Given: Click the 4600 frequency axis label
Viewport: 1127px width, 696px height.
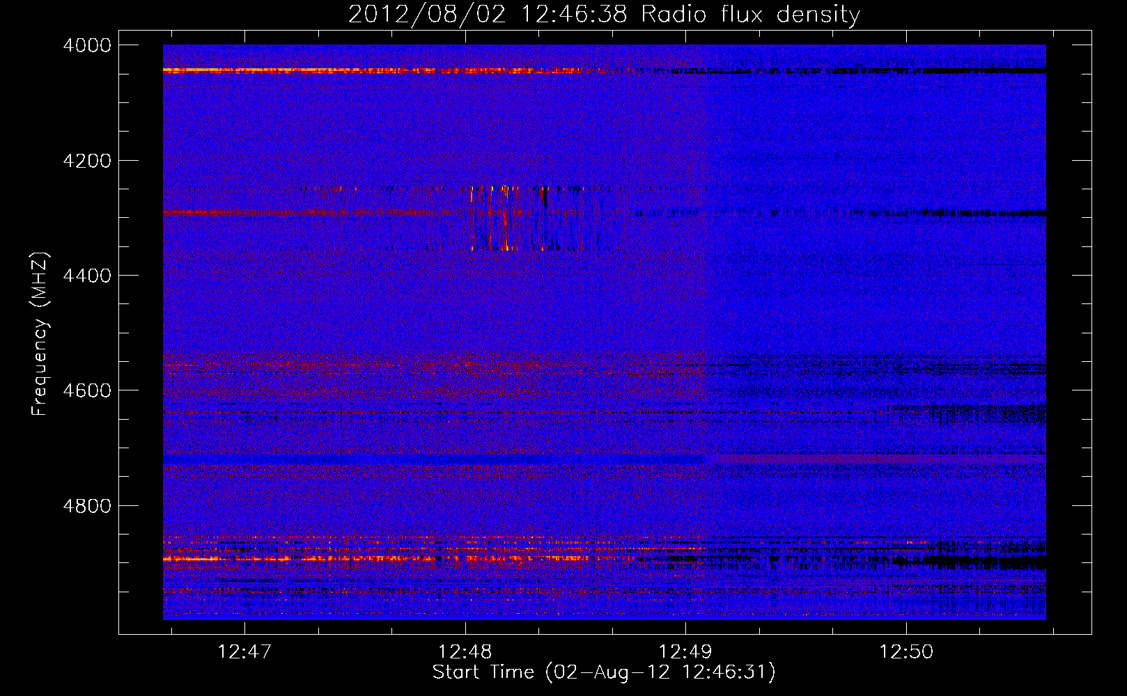Looking at the screenshot, I should click(x=87, y=390).
